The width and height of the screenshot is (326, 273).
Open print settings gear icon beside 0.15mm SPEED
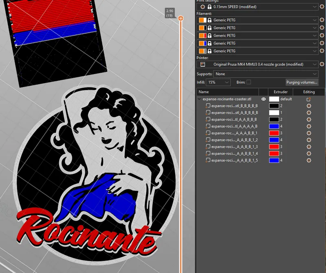322,7
